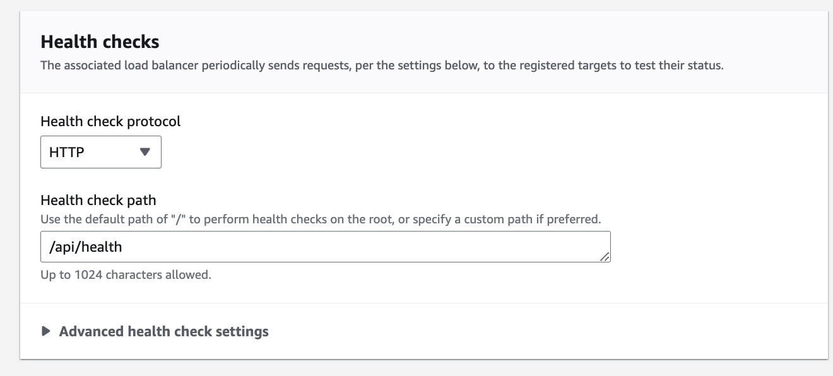Image resolution: width=833 pixels, height=376 pixels.
Task: Click the Health check protocol label
Action: 110,121
